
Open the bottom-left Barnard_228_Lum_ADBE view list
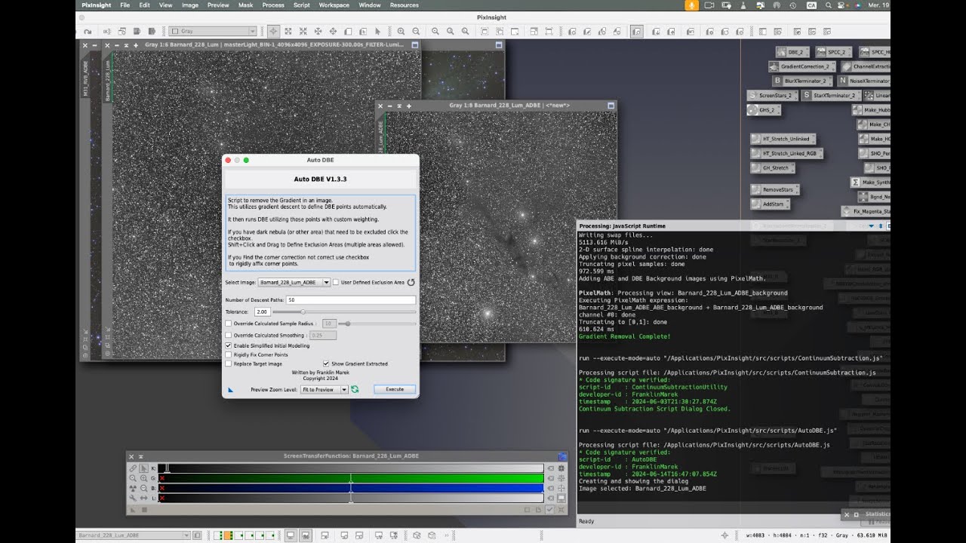point(133,535)
